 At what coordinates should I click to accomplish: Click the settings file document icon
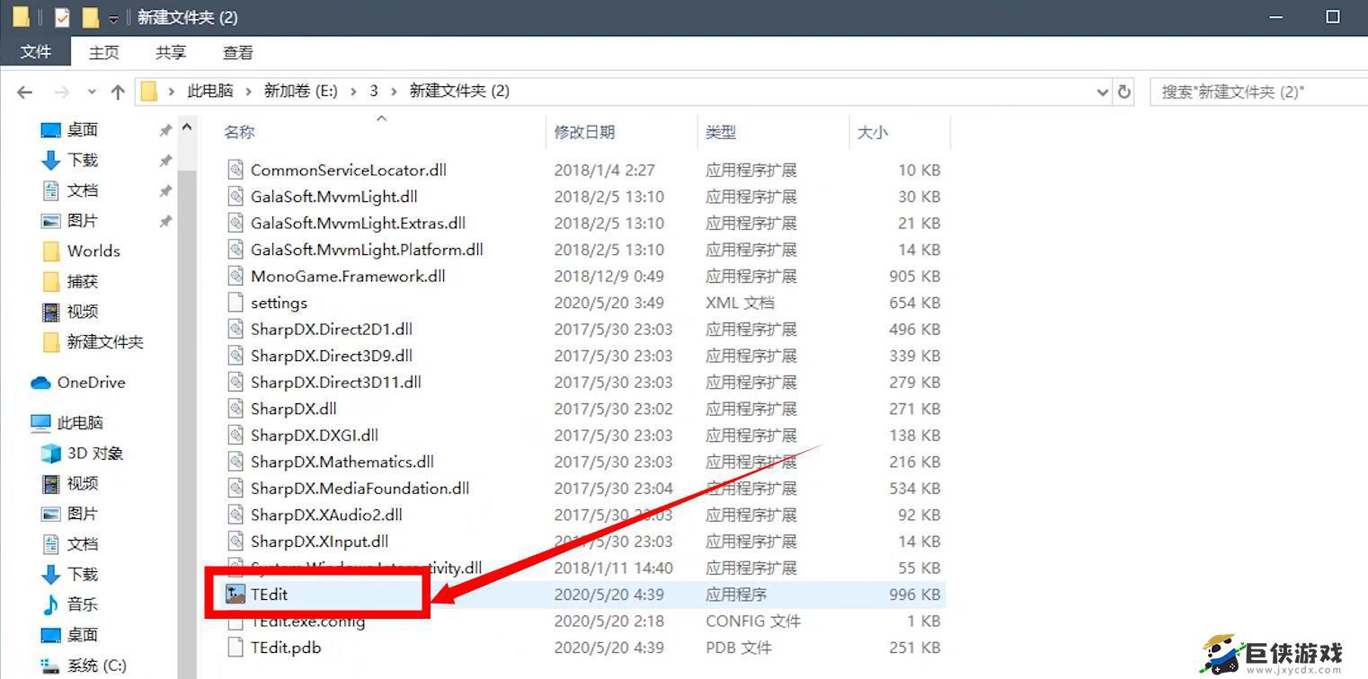point(235,303)
